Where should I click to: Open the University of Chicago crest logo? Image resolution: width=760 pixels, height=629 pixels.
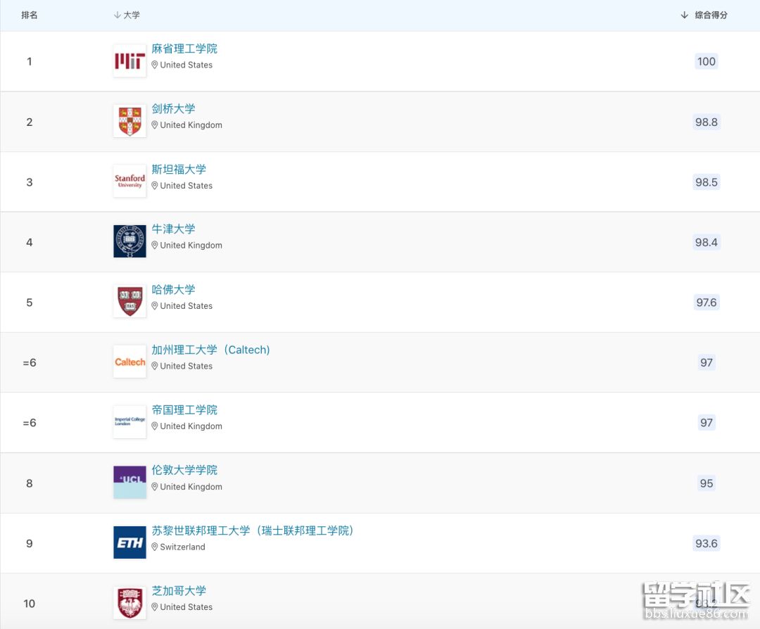click(129, 603)
